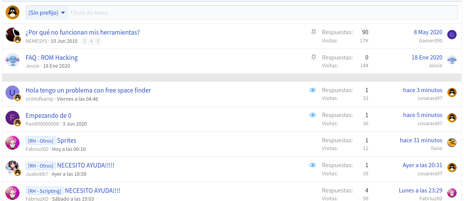This screenshot has width=464, height=201.
Task: Select the RH - Scripting prefix tag
Action: coord(44,191)
